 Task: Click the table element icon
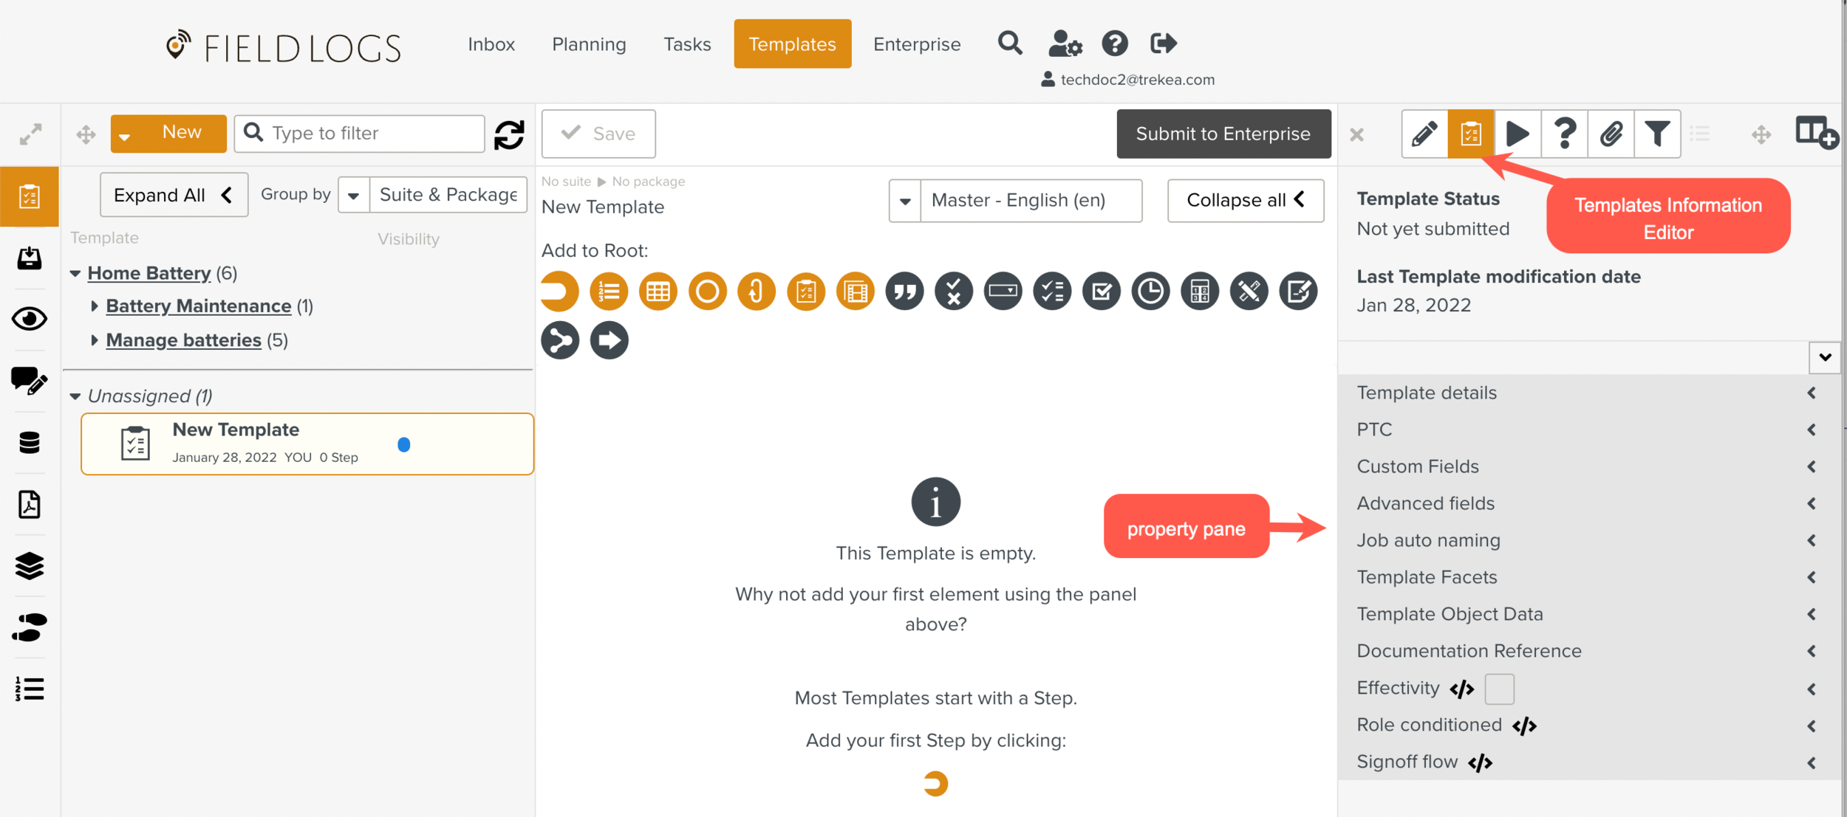click(658, 292)
